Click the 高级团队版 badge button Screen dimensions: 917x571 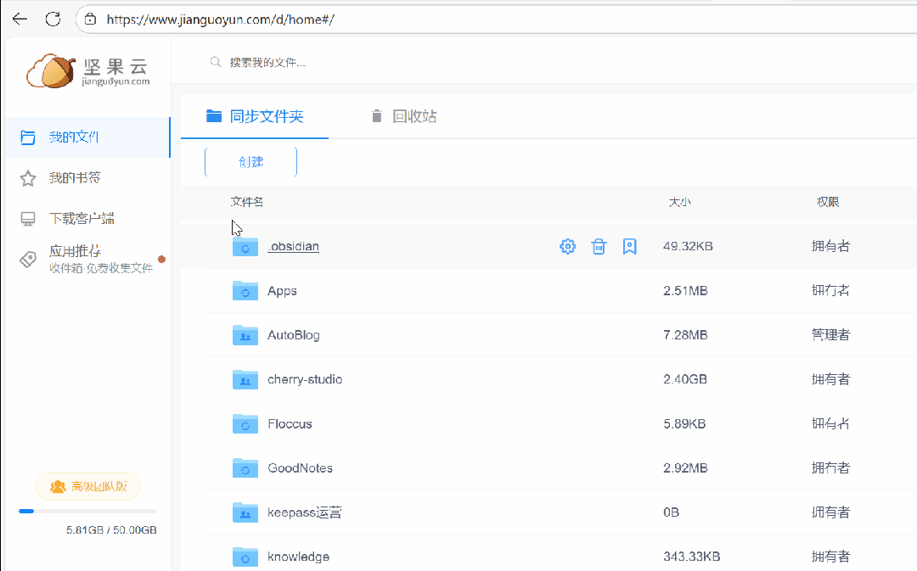(87, 486)
